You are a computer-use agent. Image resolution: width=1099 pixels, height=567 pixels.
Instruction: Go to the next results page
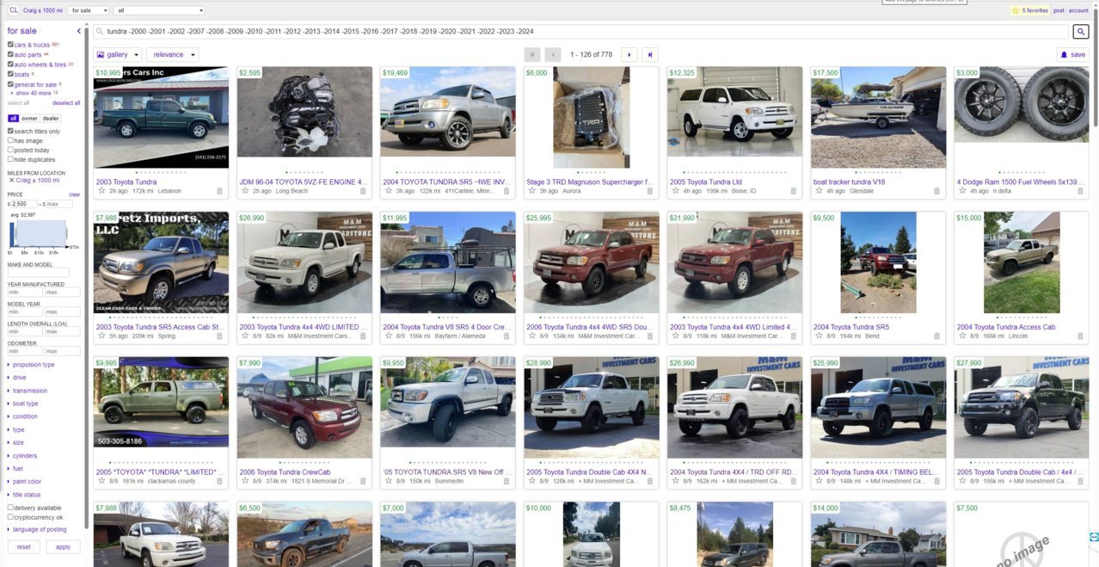[629, 54]
